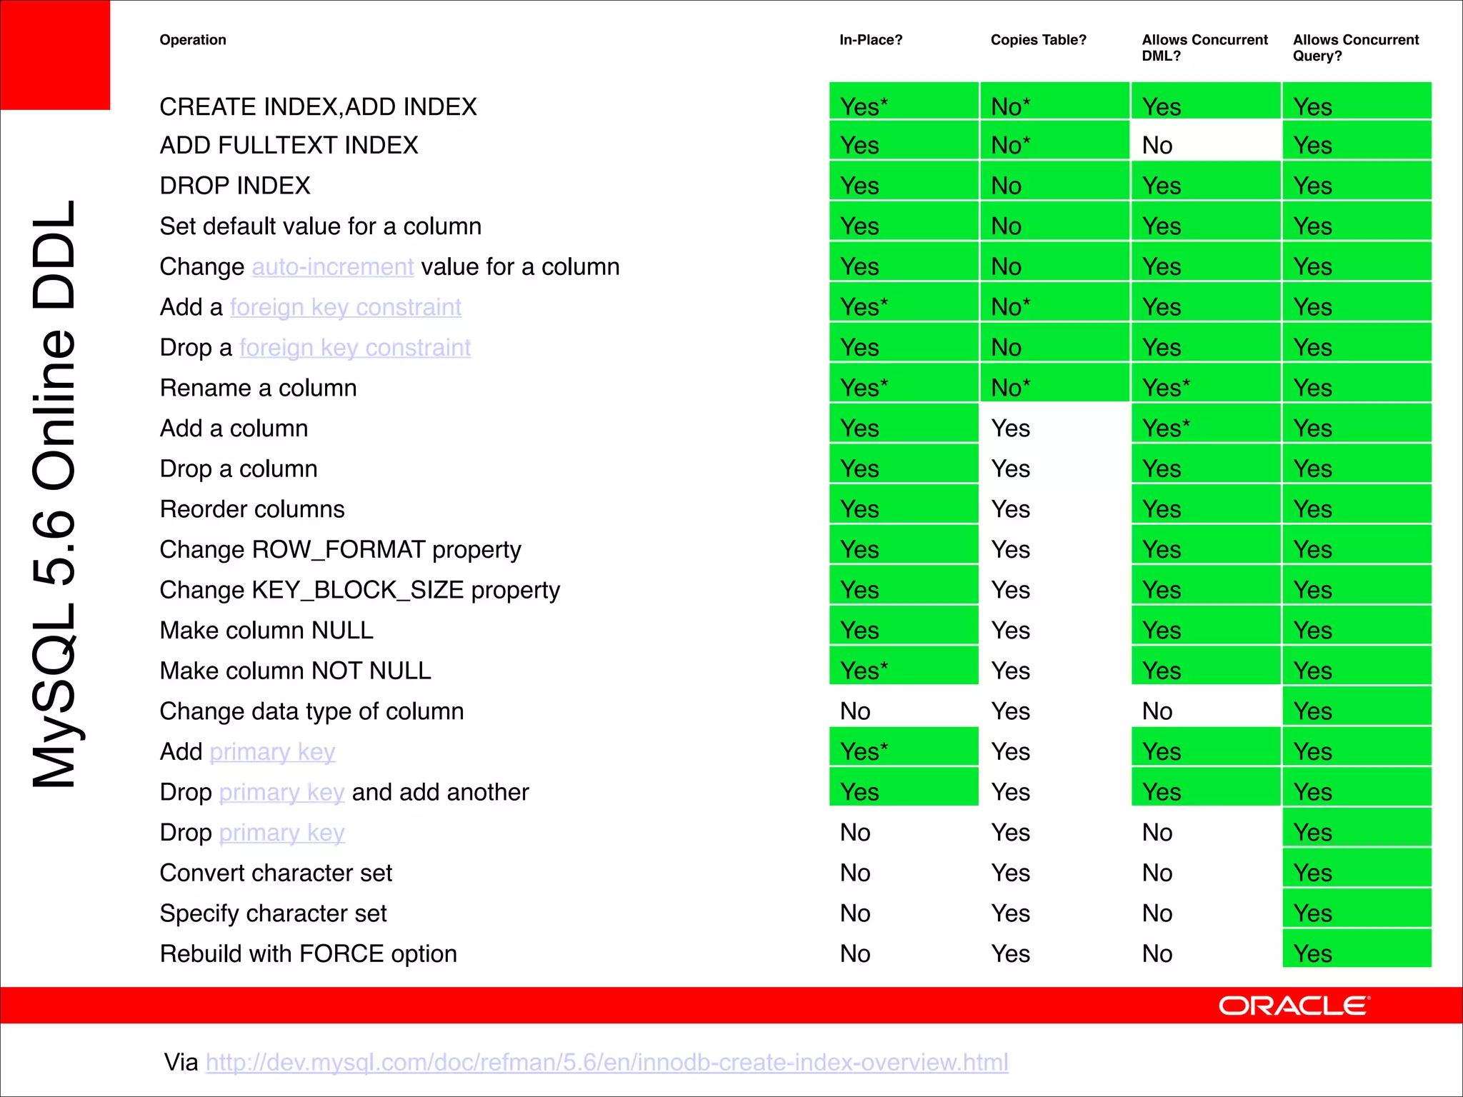Click primary key link in 'and add another' row

(x=281, y=793)
